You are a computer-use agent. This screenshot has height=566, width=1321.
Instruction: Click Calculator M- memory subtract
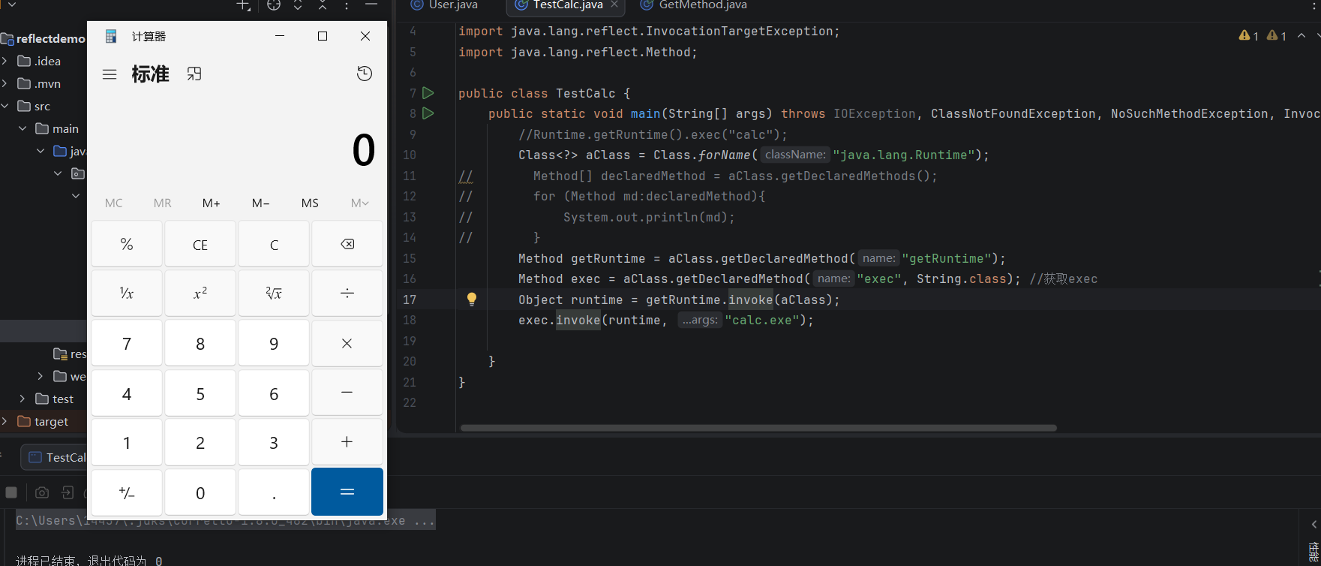click(261, 203)
